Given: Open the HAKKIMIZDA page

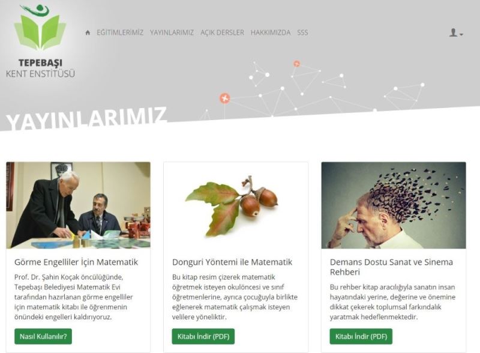Looking at the screenshot, I should 271,32.
